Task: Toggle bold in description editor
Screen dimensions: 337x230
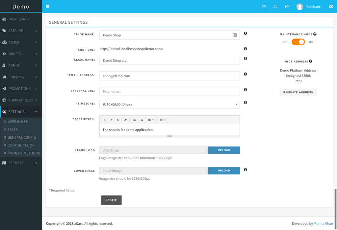Action: [x=105, y=120]
